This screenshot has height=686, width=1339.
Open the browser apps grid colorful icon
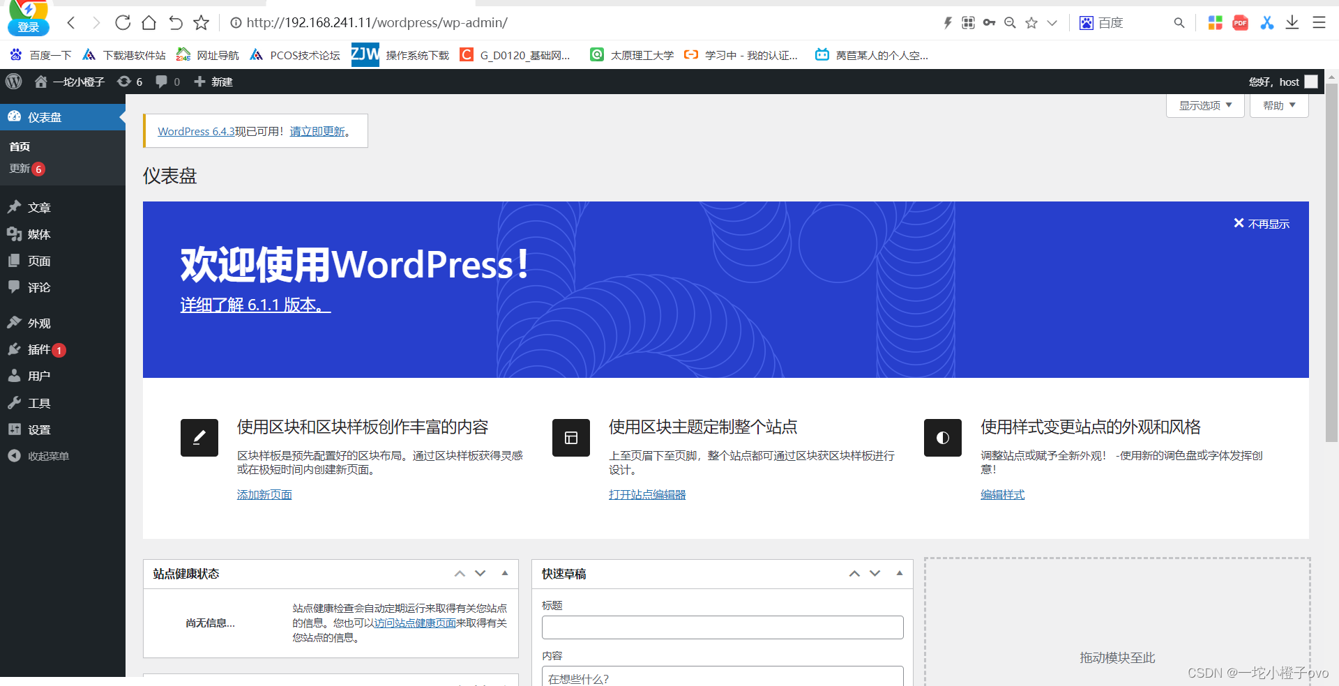pyautogui.click(x=1215, y=23)
